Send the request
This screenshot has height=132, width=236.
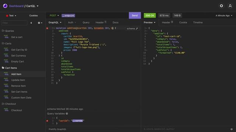pyautogui.click(x=135, y=15)
